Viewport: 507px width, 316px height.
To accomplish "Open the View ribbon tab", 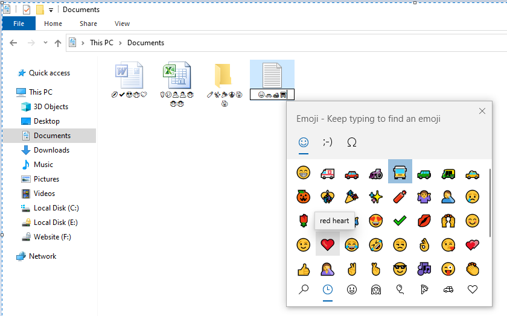I will coord(122,24).
